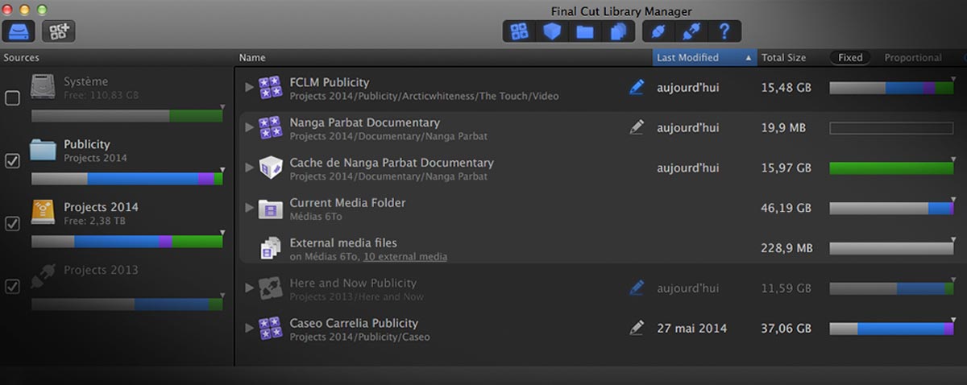Click the Projects 2014/Publicity/Caseo path text

(359, 337)
